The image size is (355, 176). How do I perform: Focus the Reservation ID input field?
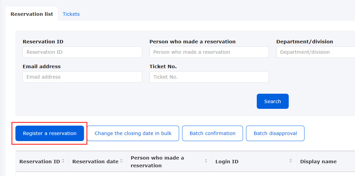[x=82, y=52]
